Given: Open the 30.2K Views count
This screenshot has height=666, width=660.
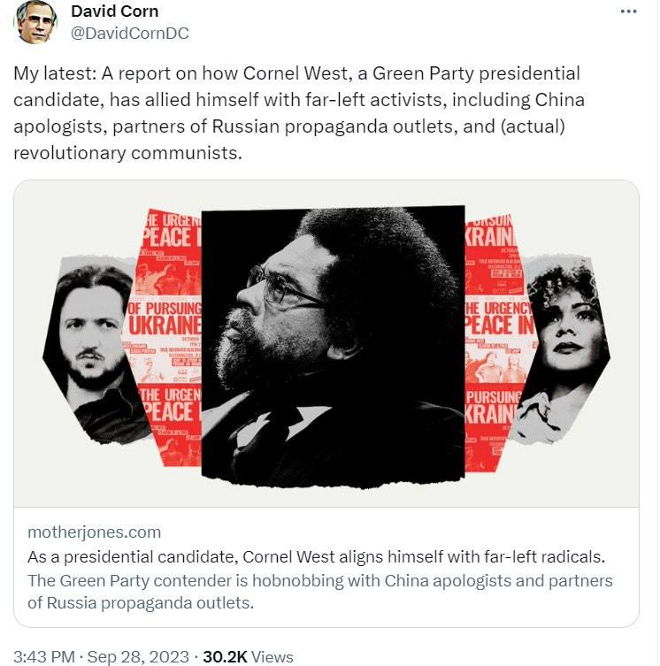Looking at the screenshot, I should pos(249,656).
